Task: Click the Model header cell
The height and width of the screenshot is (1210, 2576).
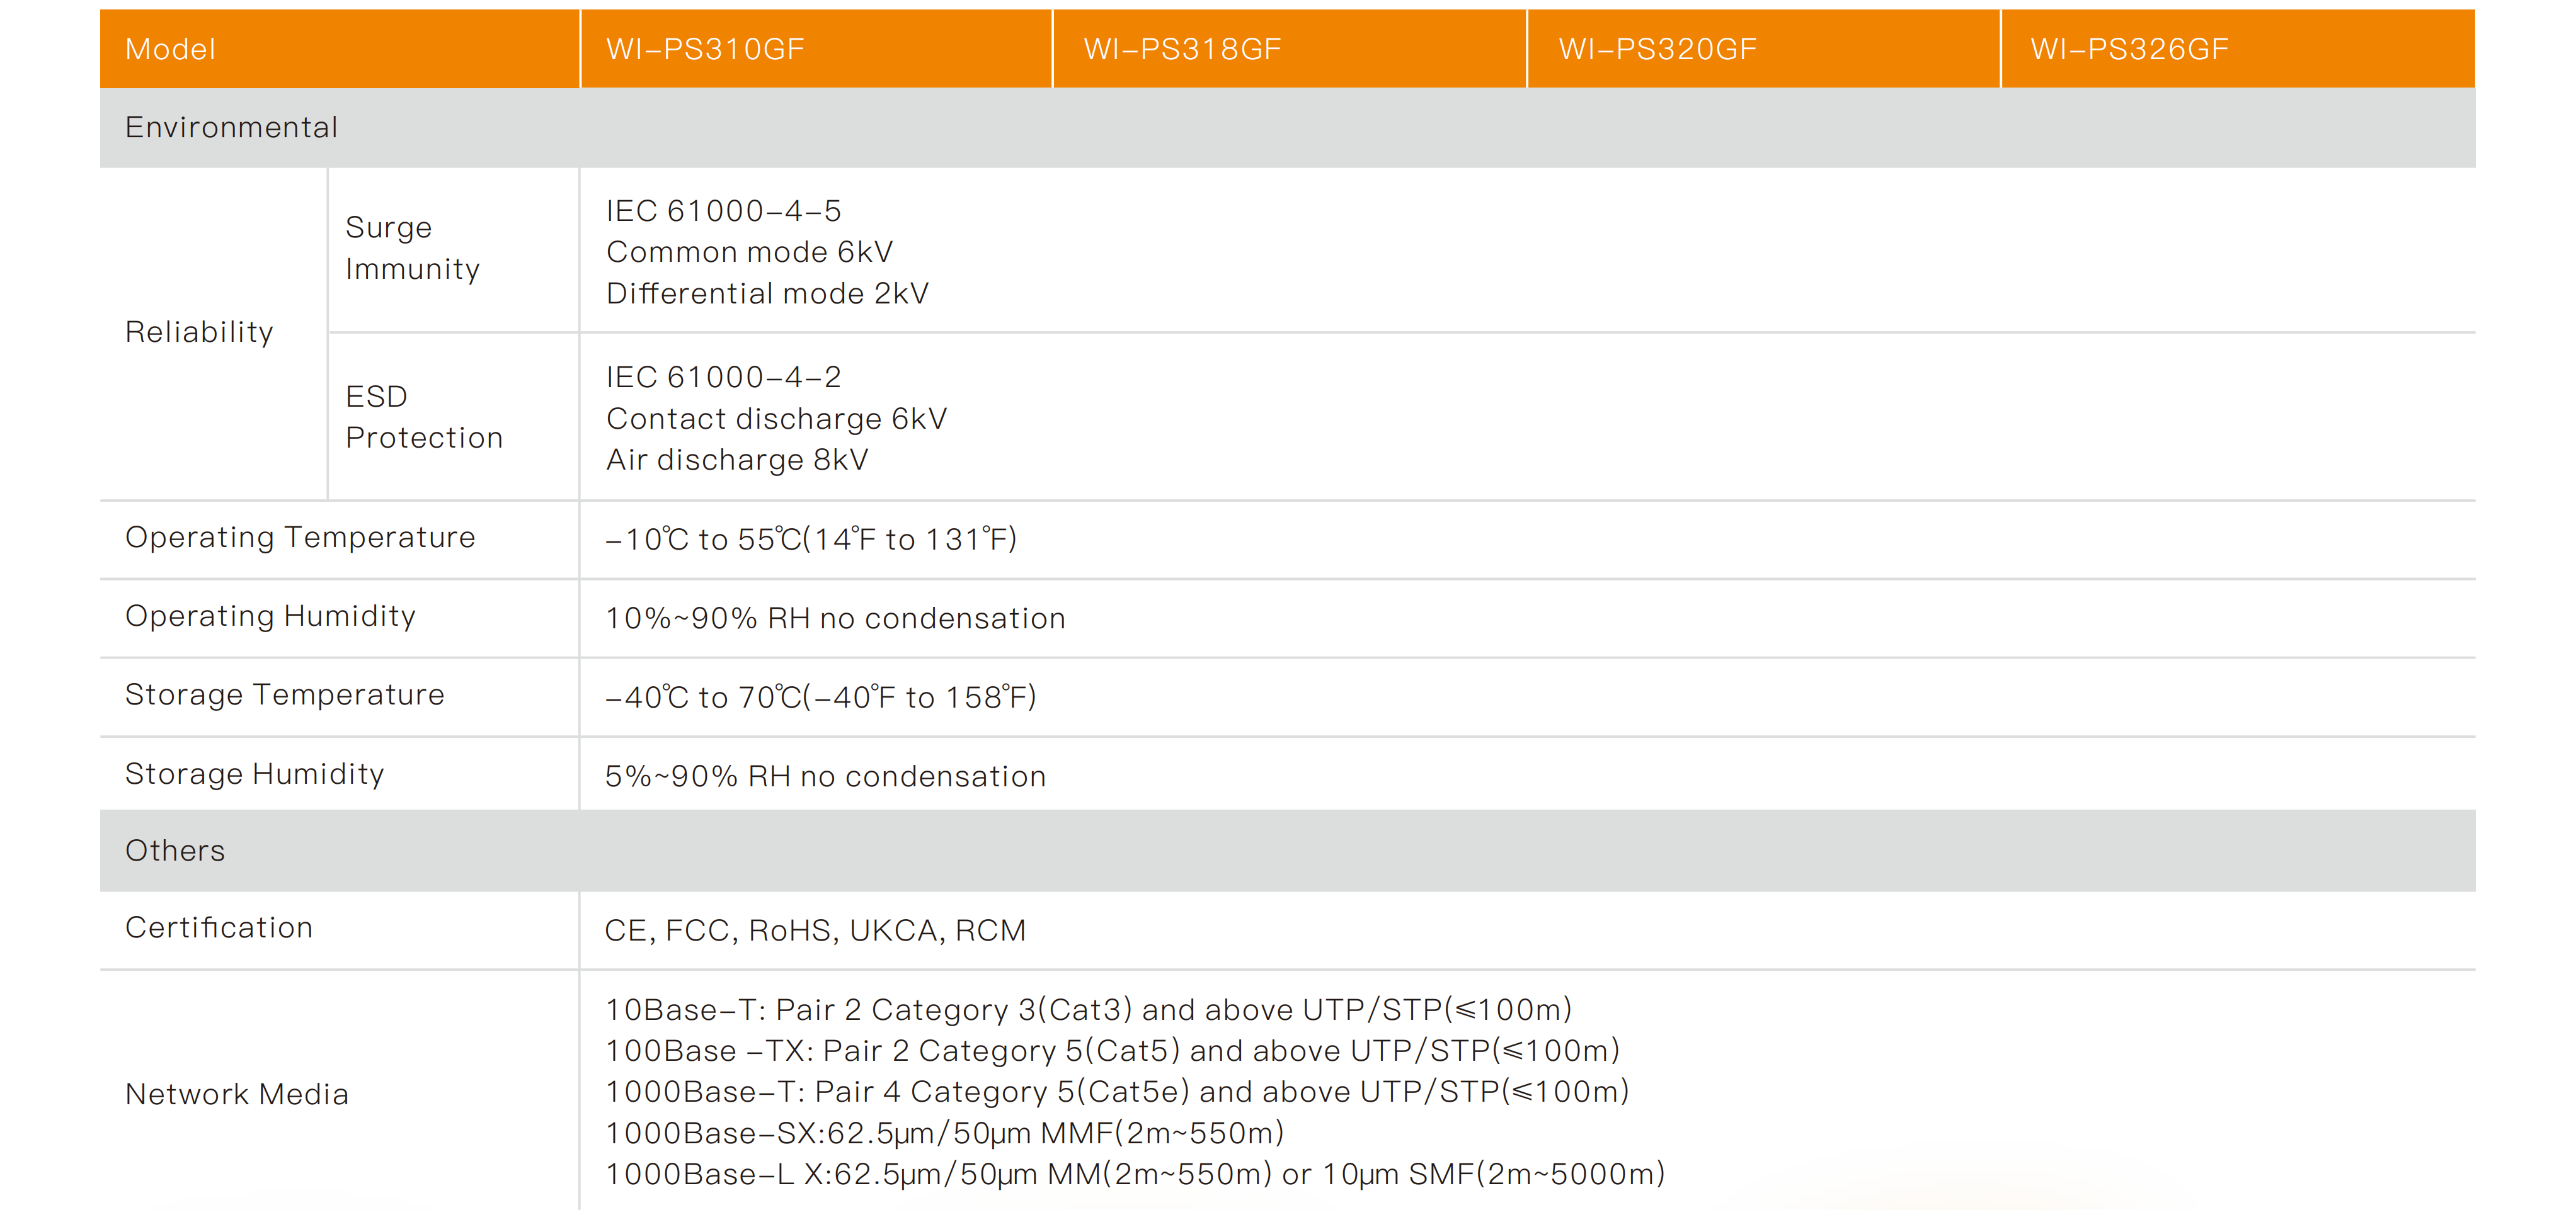Action: pyautogui.click(x=170, y=49)
